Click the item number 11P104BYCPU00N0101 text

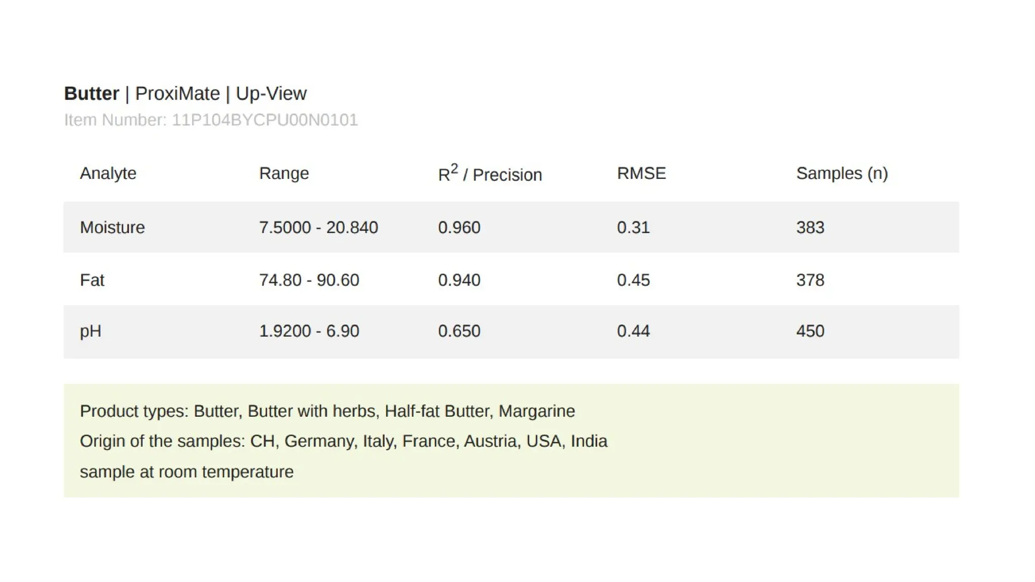pyautogui.click(x=211, y=120)
